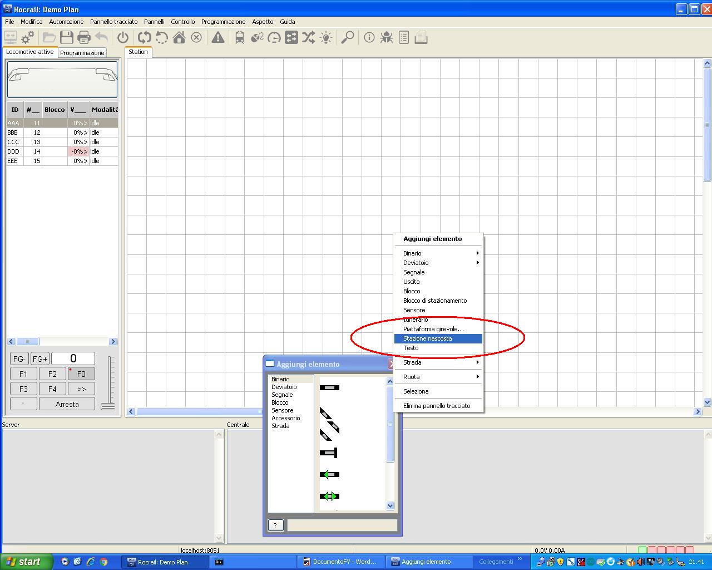Choose Elimina pannello tracciato

pos(438,406)
